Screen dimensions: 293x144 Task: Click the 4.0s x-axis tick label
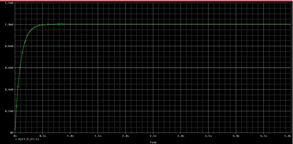[236, 136]
